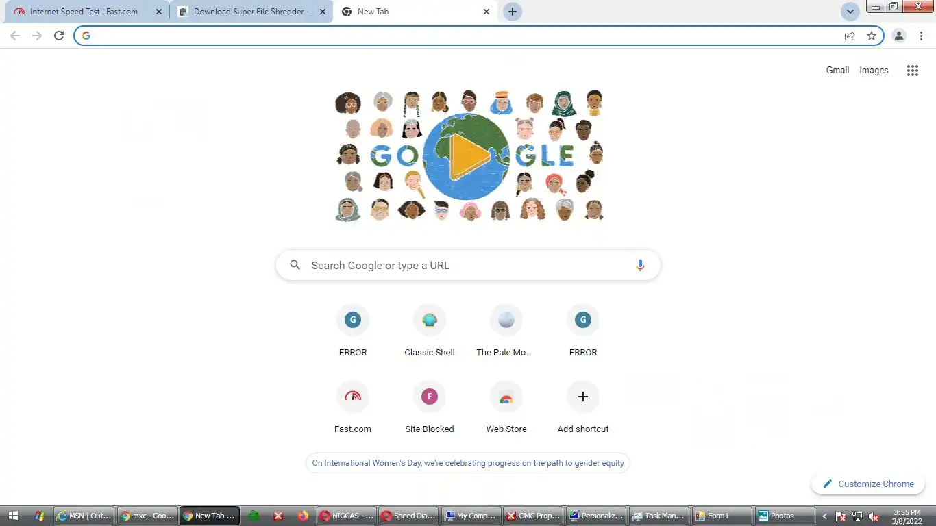Go back using the browser back arrow

tap(15, 36)
